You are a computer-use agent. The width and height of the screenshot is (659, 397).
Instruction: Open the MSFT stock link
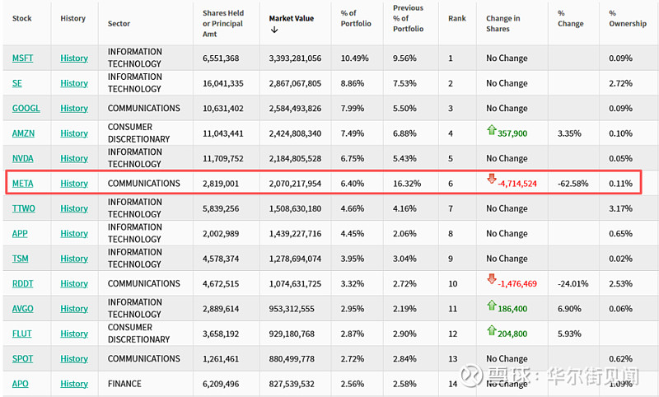(23, 58)
